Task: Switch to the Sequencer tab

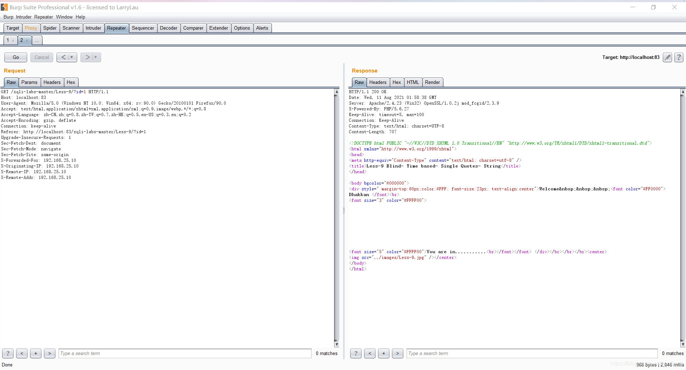Action: click(143, 28)
